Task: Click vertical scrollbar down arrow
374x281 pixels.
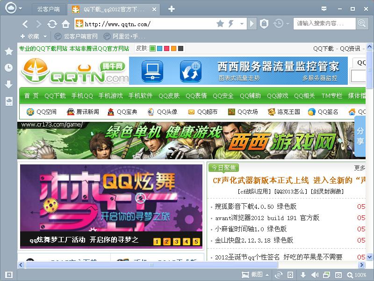Action: pyautogui.click(x=369, y=257)
